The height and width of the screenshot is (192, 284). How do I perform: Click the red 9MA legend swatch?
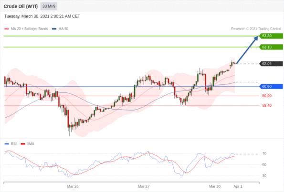(x=23, y=144)
